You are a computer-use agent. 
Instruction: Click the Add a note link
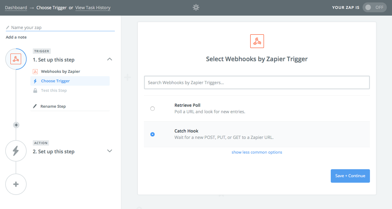point(16,37)
